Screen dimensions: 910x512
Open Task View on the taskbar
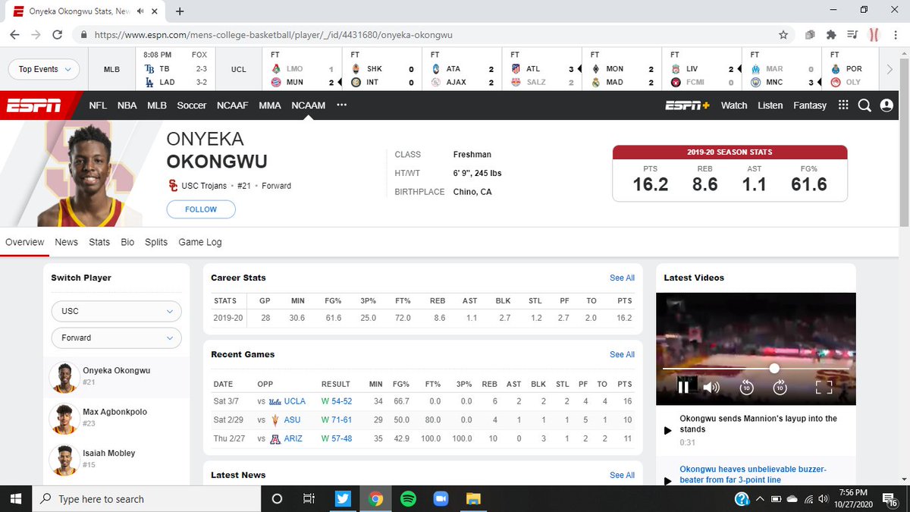309,498
